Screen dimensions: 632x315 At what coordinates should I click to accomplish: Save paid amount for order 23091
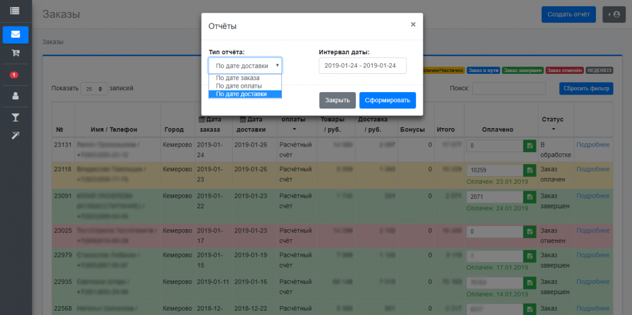tap(529, 197)
